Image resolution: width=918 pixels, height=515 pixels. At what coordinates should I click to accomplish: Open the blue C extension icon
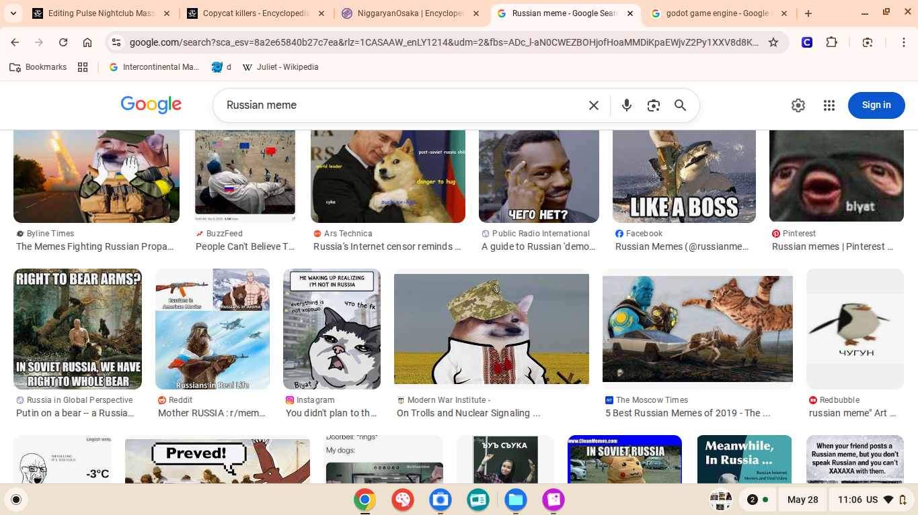point(807,42)
